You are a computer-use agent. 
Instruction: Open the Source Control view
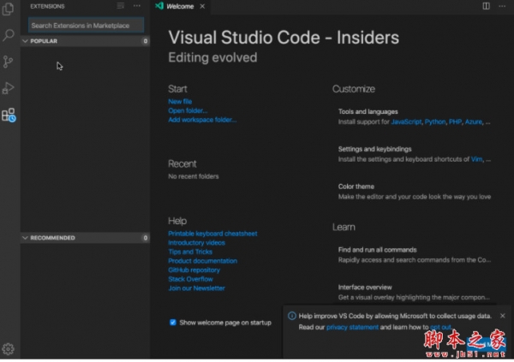pos(8,62)
